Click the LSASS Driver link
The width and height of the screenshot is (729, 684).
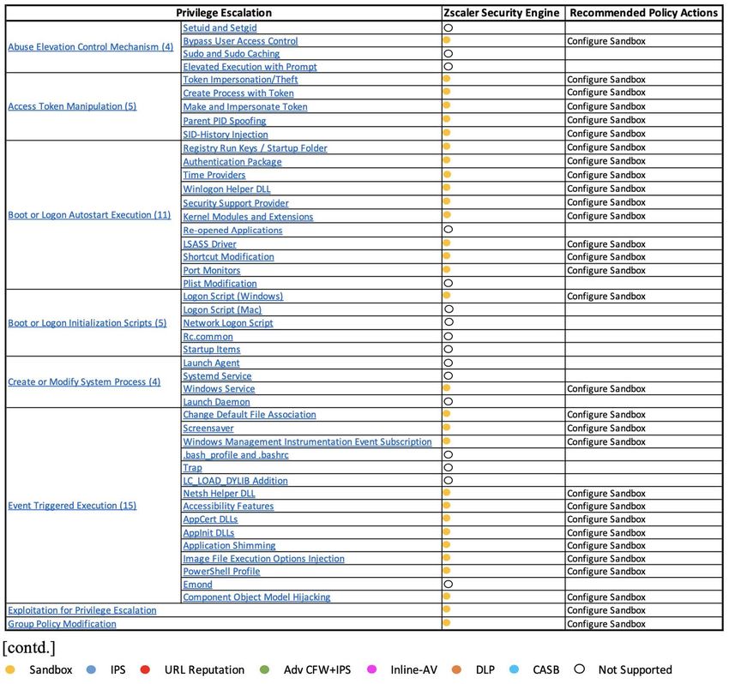(x=209, y=244)
